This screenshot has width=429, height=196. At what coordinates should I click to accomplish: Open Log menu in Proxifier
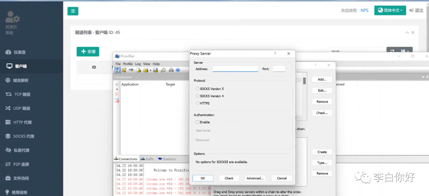[x=138, y=64]
